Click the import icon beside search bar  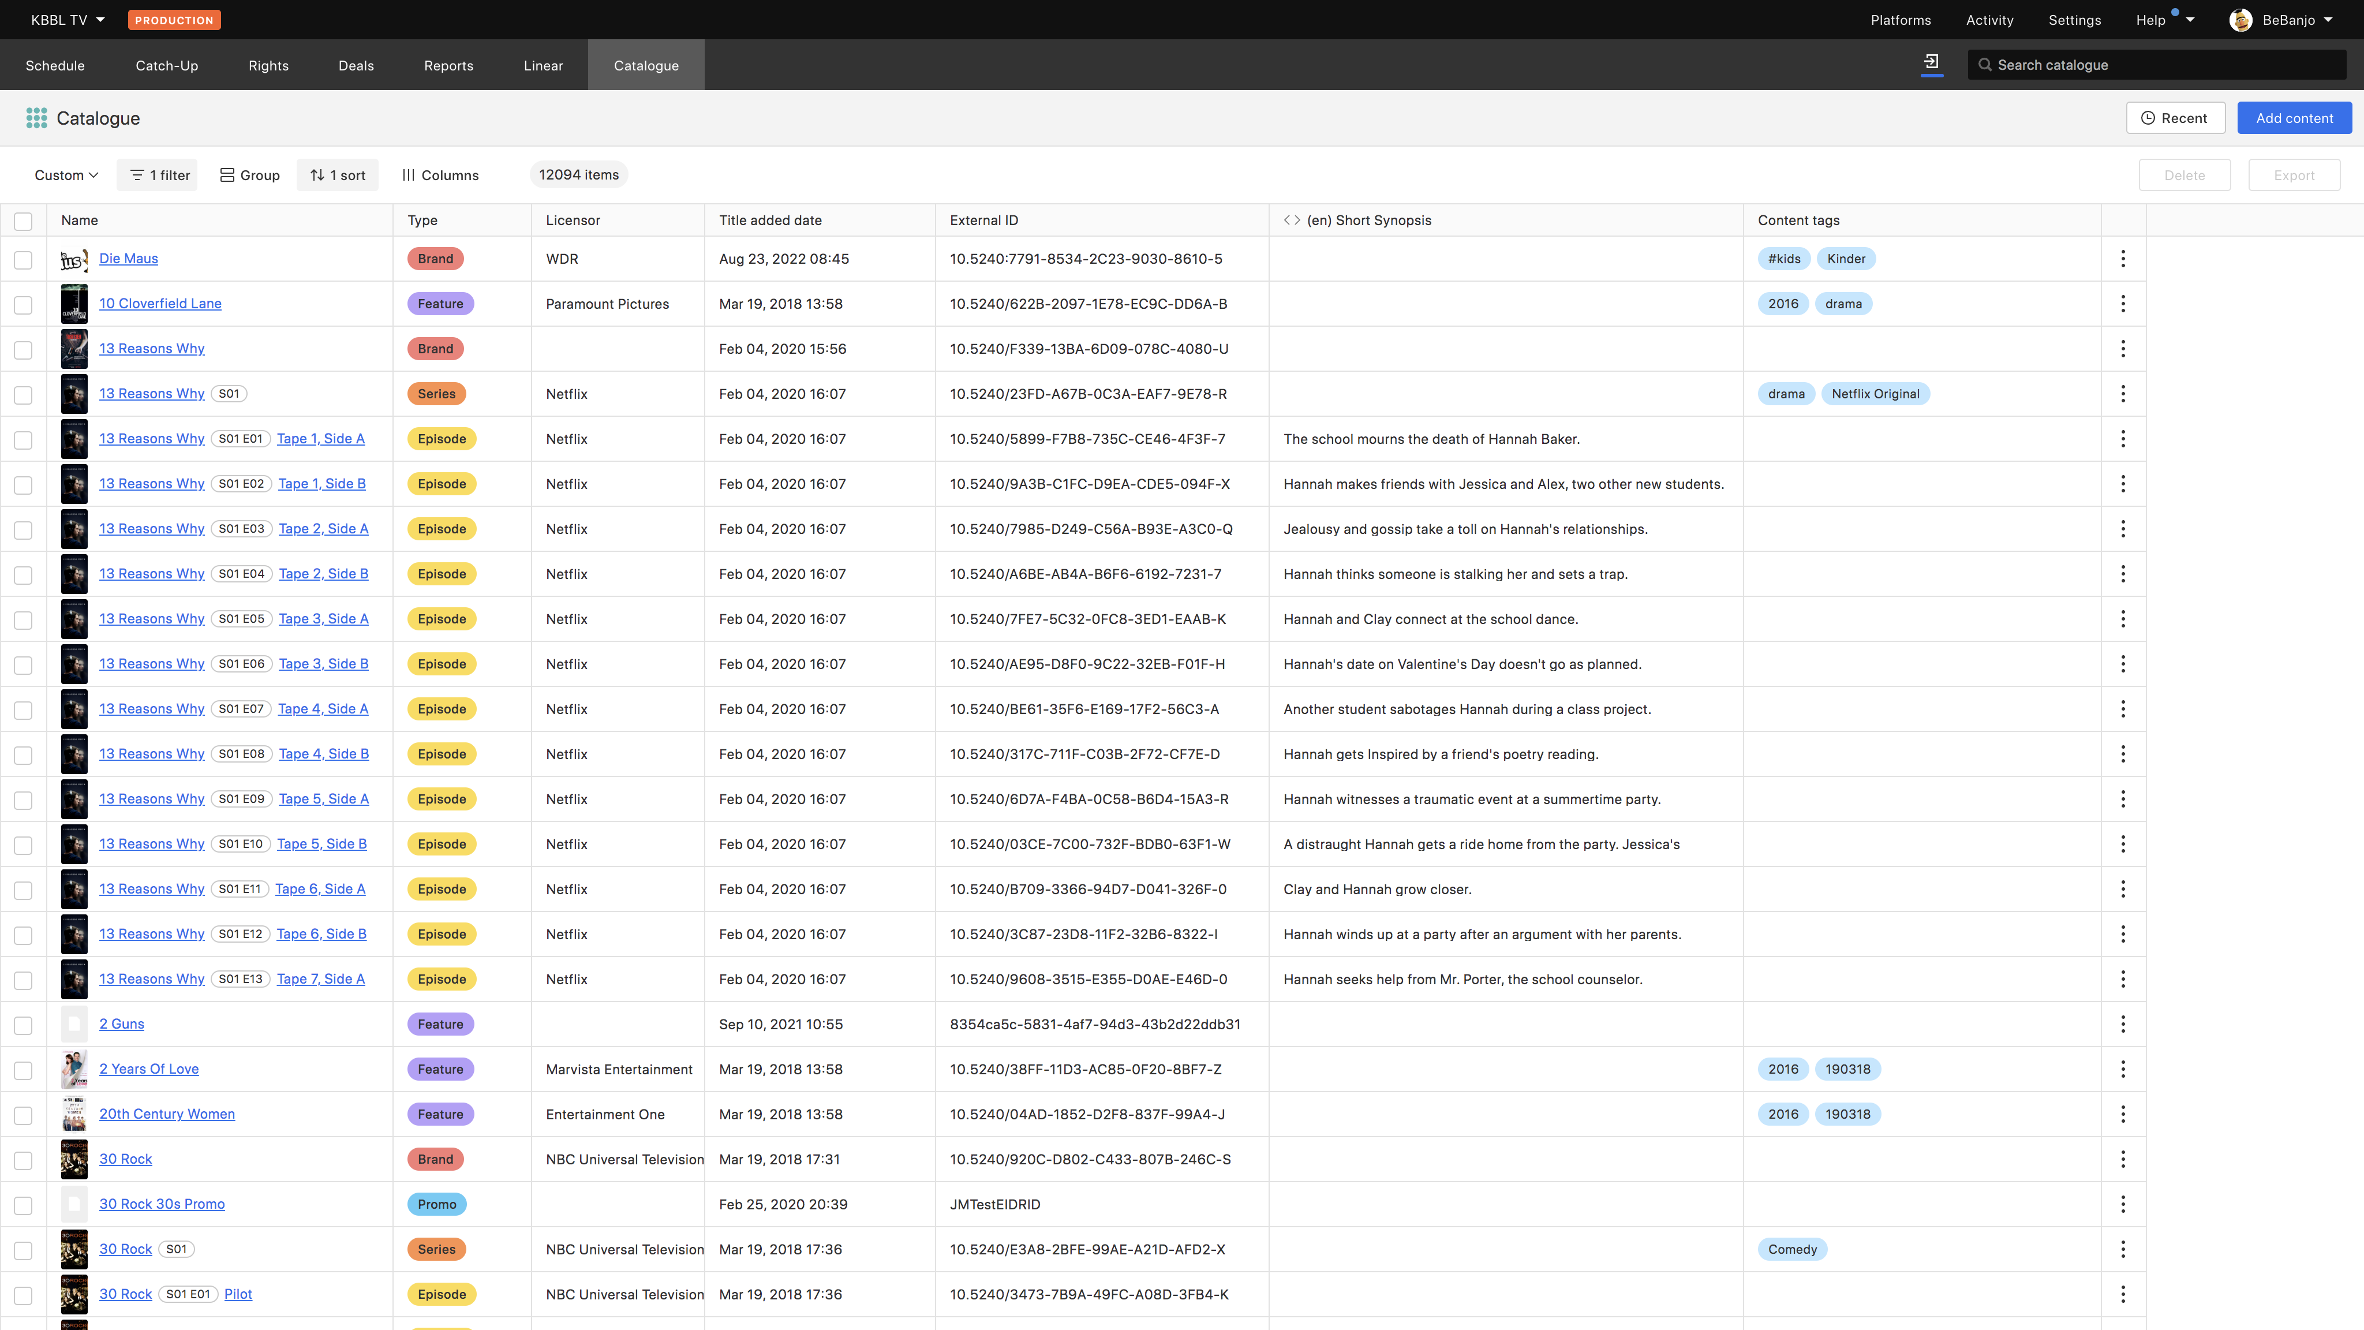[1931, 62]
